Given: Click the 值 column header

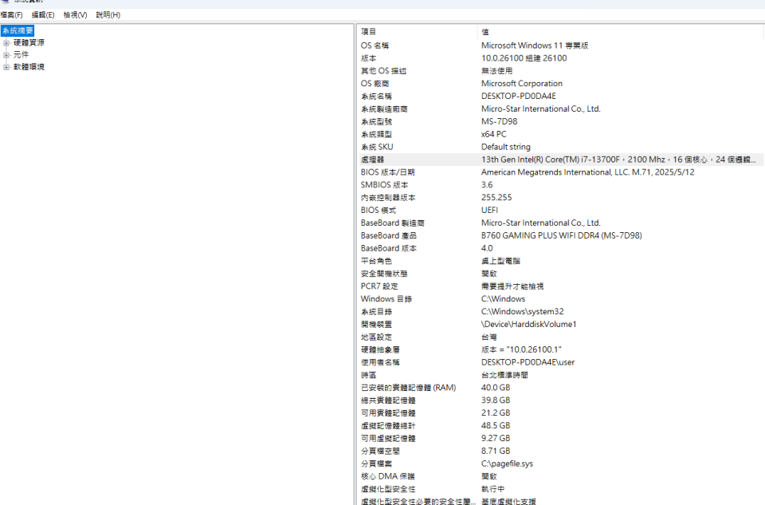Looking at the screenshot, I should click(485, 32).
